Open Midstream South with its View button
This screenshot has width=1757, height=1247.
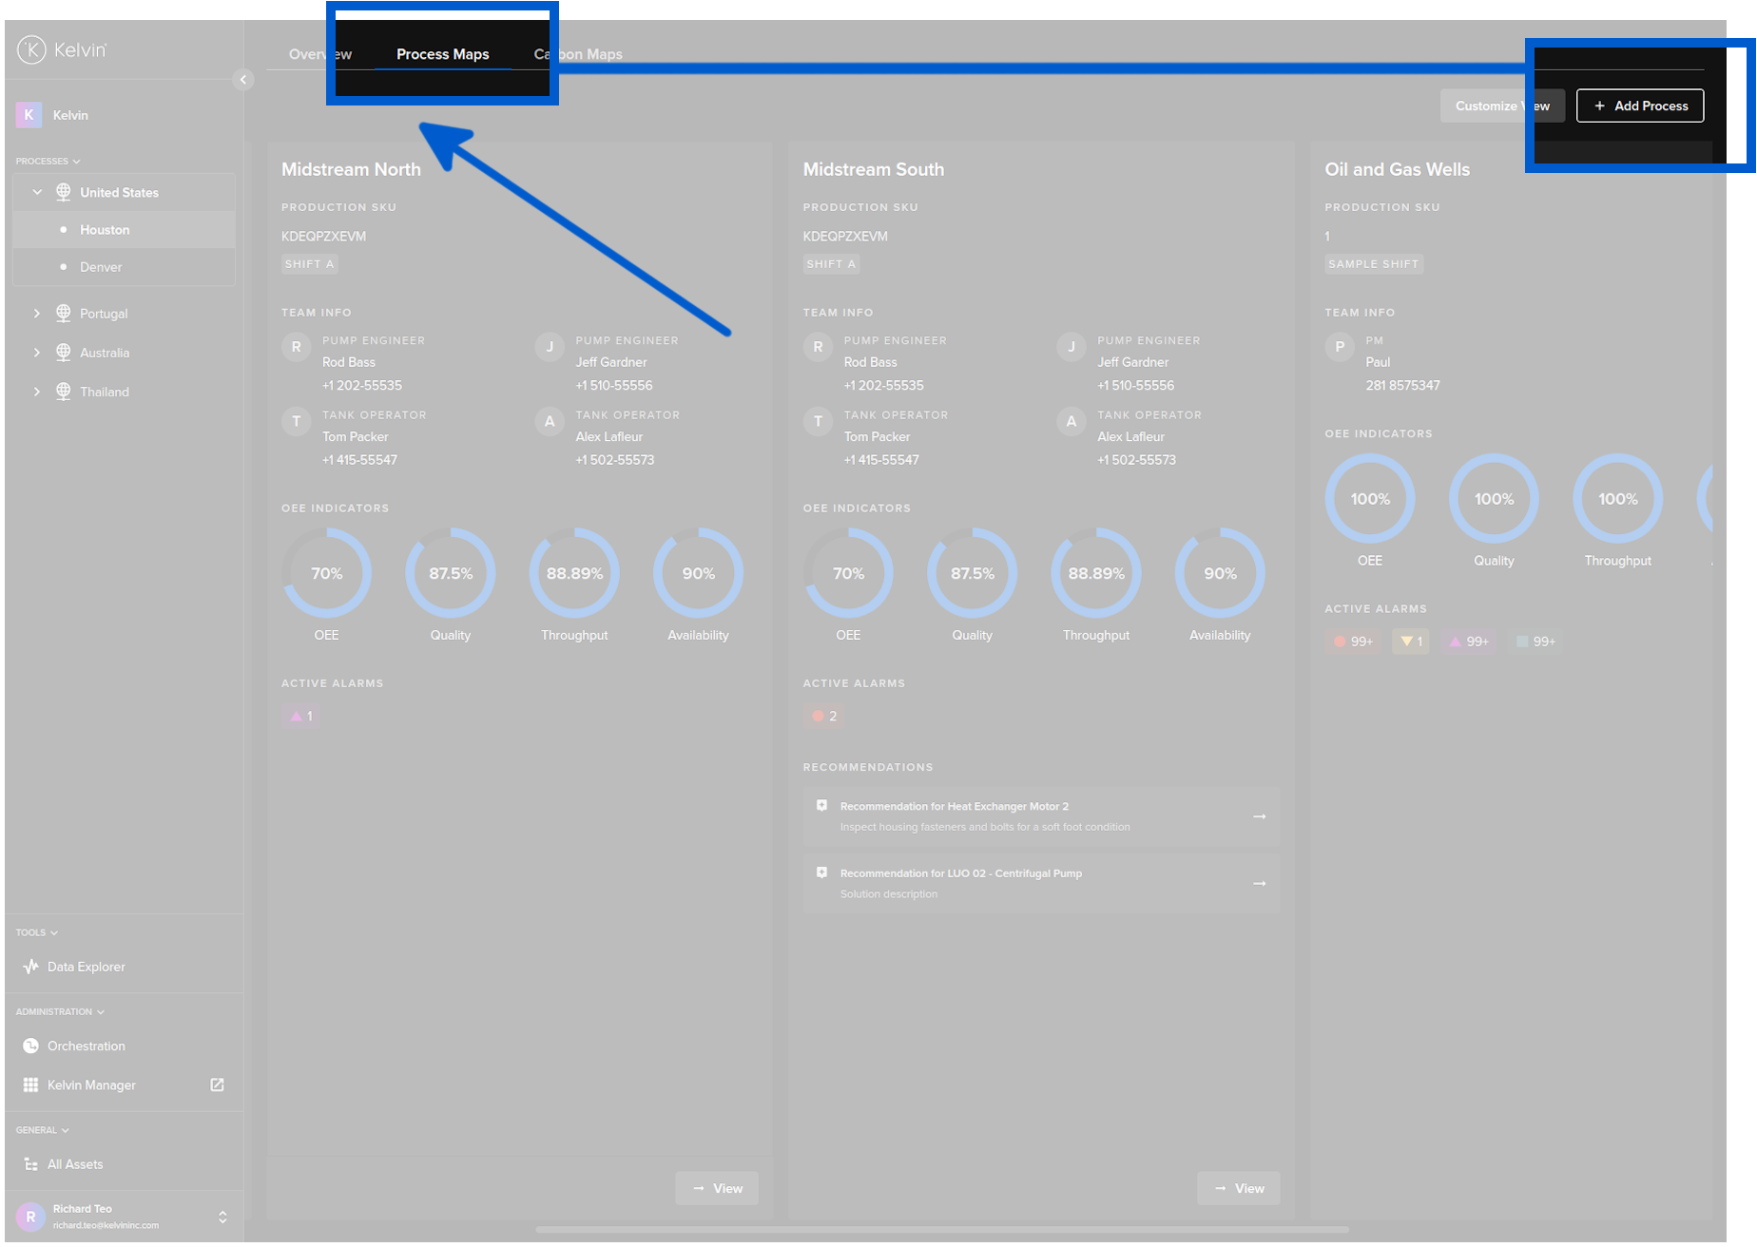(x=1239, y=1188)
